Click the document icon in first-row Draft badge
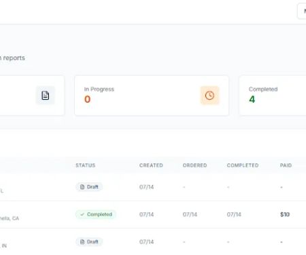The image size is (306, 255). click(82, 187)
